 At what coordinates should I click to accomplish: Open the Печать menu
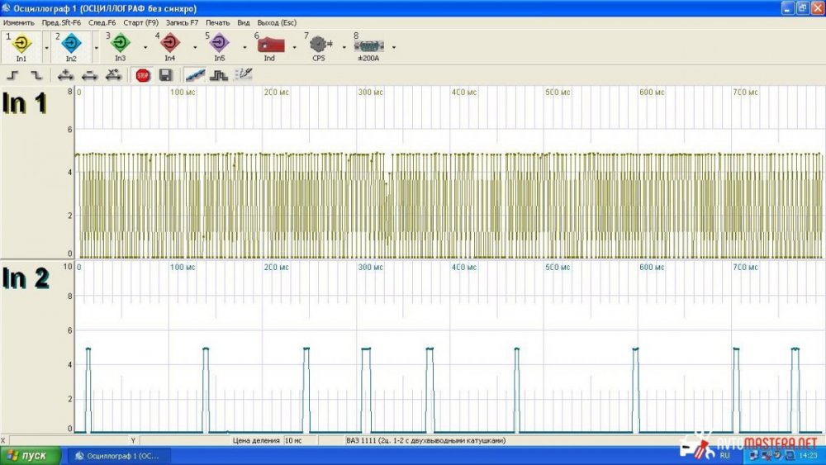218,22
